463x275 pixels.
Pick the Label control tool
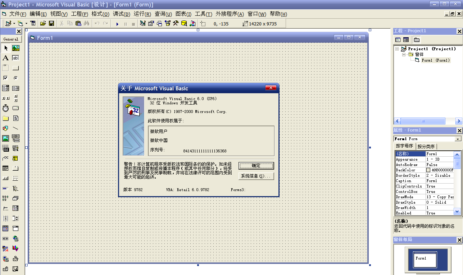6,58
